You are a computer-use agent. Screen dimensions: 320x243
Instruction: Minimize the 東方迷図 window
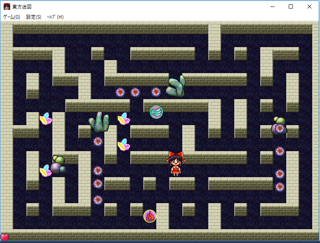click(x=272, y=7)
